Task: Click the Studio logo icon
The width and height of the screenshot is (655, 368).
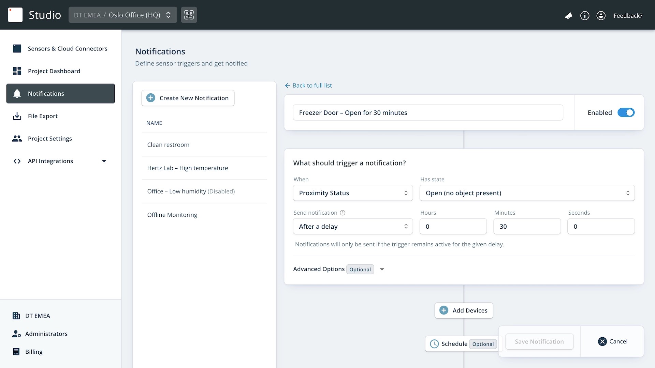Action: click(15, 15)
